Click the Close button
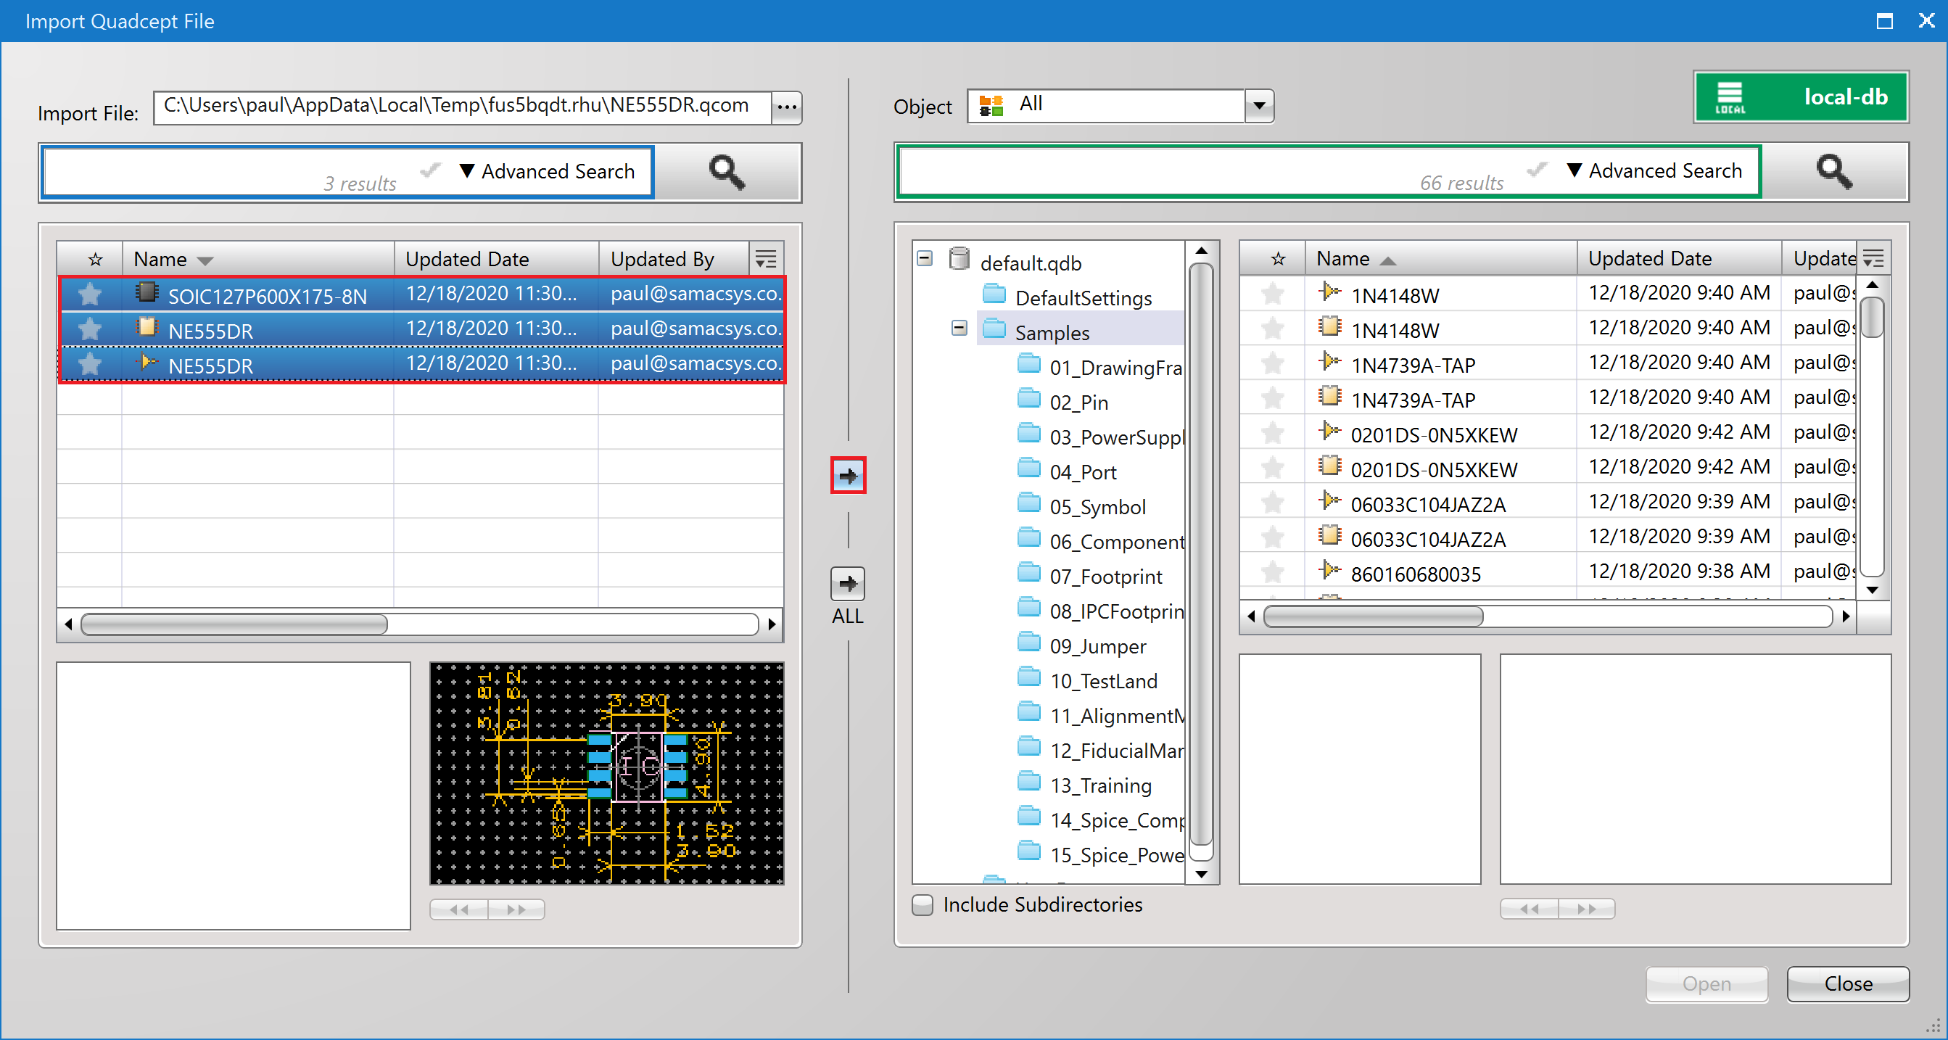 [x=1847, y=983]
